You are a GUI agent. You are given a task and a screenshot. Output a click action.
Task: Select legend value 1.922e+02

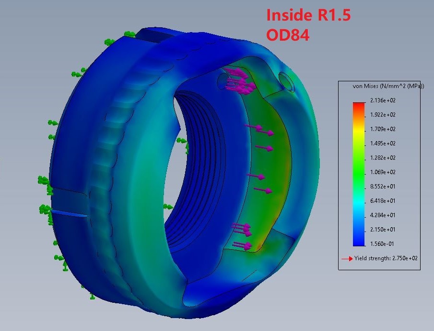click(x=383, y=115)
